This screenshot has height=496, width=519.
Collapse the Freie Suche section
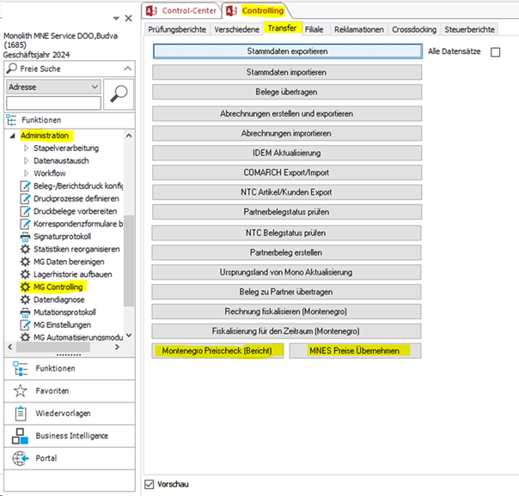(x=12, y=69)
